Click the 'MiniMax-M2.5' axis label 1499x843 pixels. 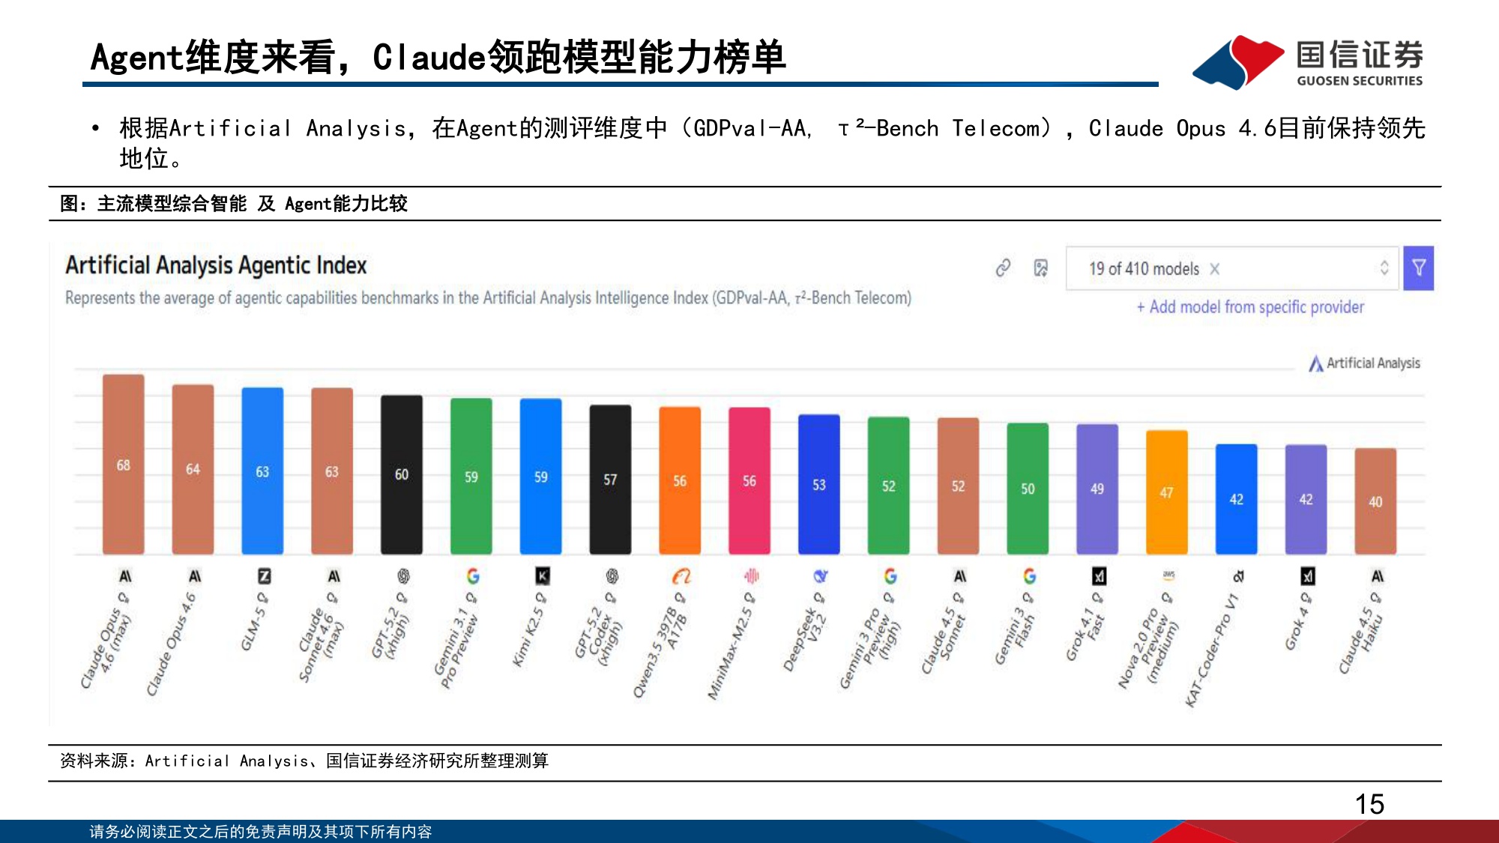(x=732, y=647)
